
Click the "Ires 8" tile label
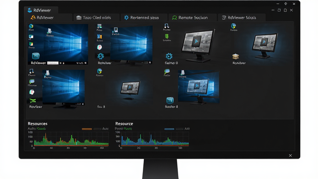click(101, 107)
